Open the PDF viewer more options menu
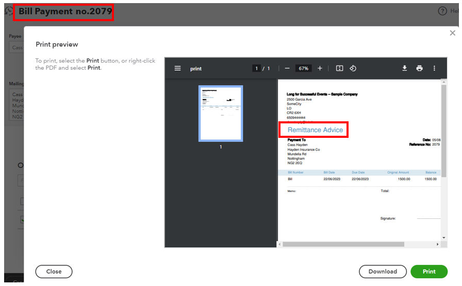The image size is (462, 286). pos(434,68)
